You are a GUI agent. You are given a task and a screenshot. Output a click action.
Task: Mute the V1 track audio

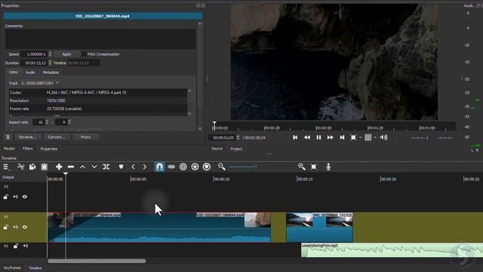[x=15, y=227]
